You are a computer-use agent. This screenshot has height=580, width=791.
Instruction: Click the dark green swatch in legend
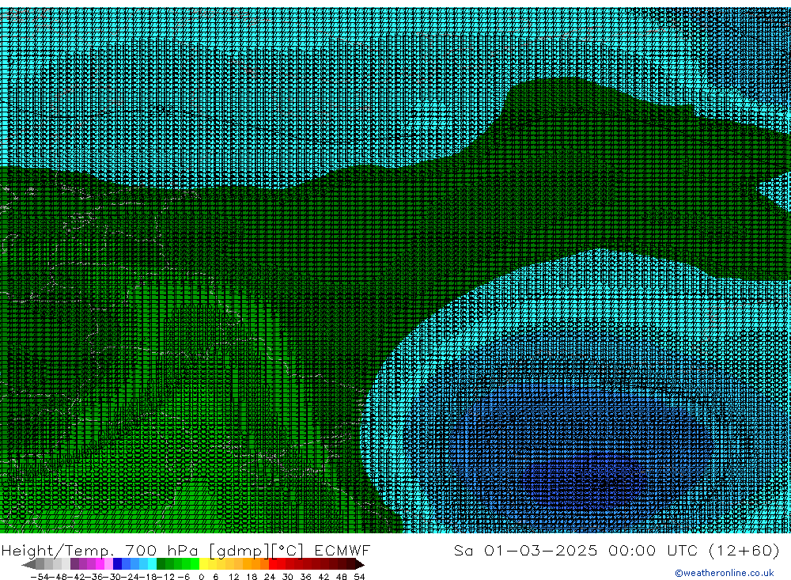(x=161, y=564)
